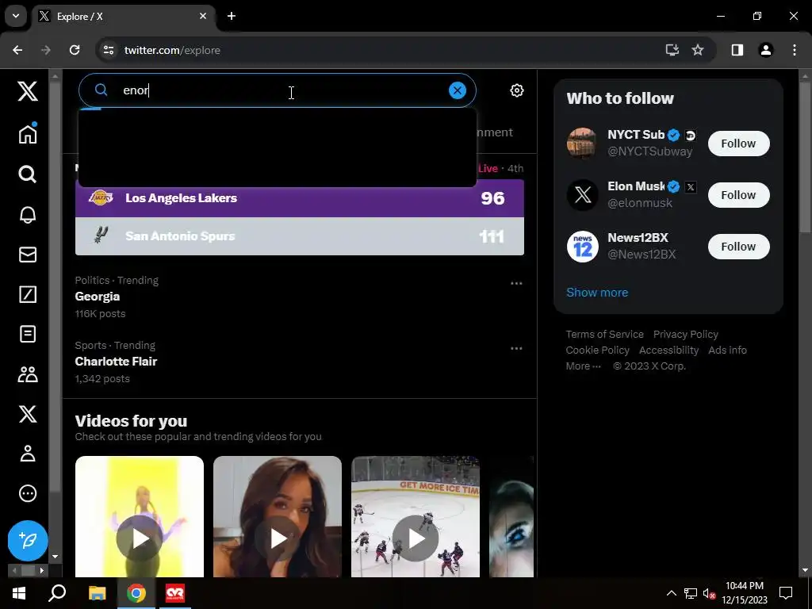
Task: Bookmark this page with the star icon
Action: pyautogui.click(x=698, y=50)
